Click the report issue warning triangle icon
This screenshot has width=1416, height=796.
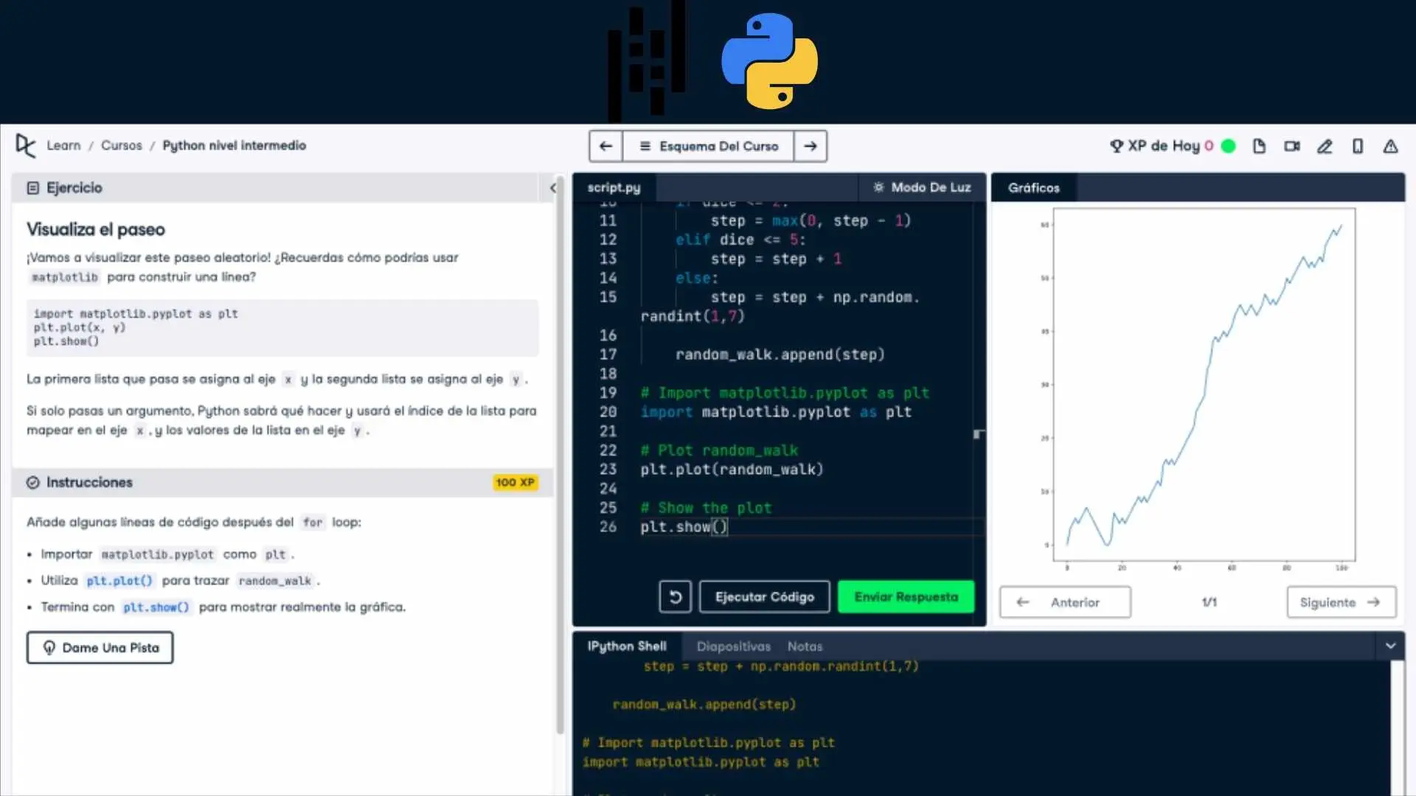click(1391, 147)
